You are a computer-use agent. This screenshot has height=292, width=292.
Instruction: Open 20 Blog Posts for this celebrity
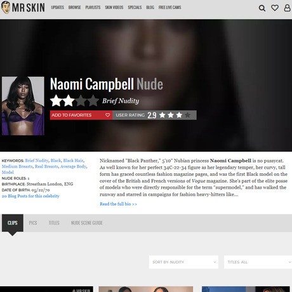tap(30, 196)
